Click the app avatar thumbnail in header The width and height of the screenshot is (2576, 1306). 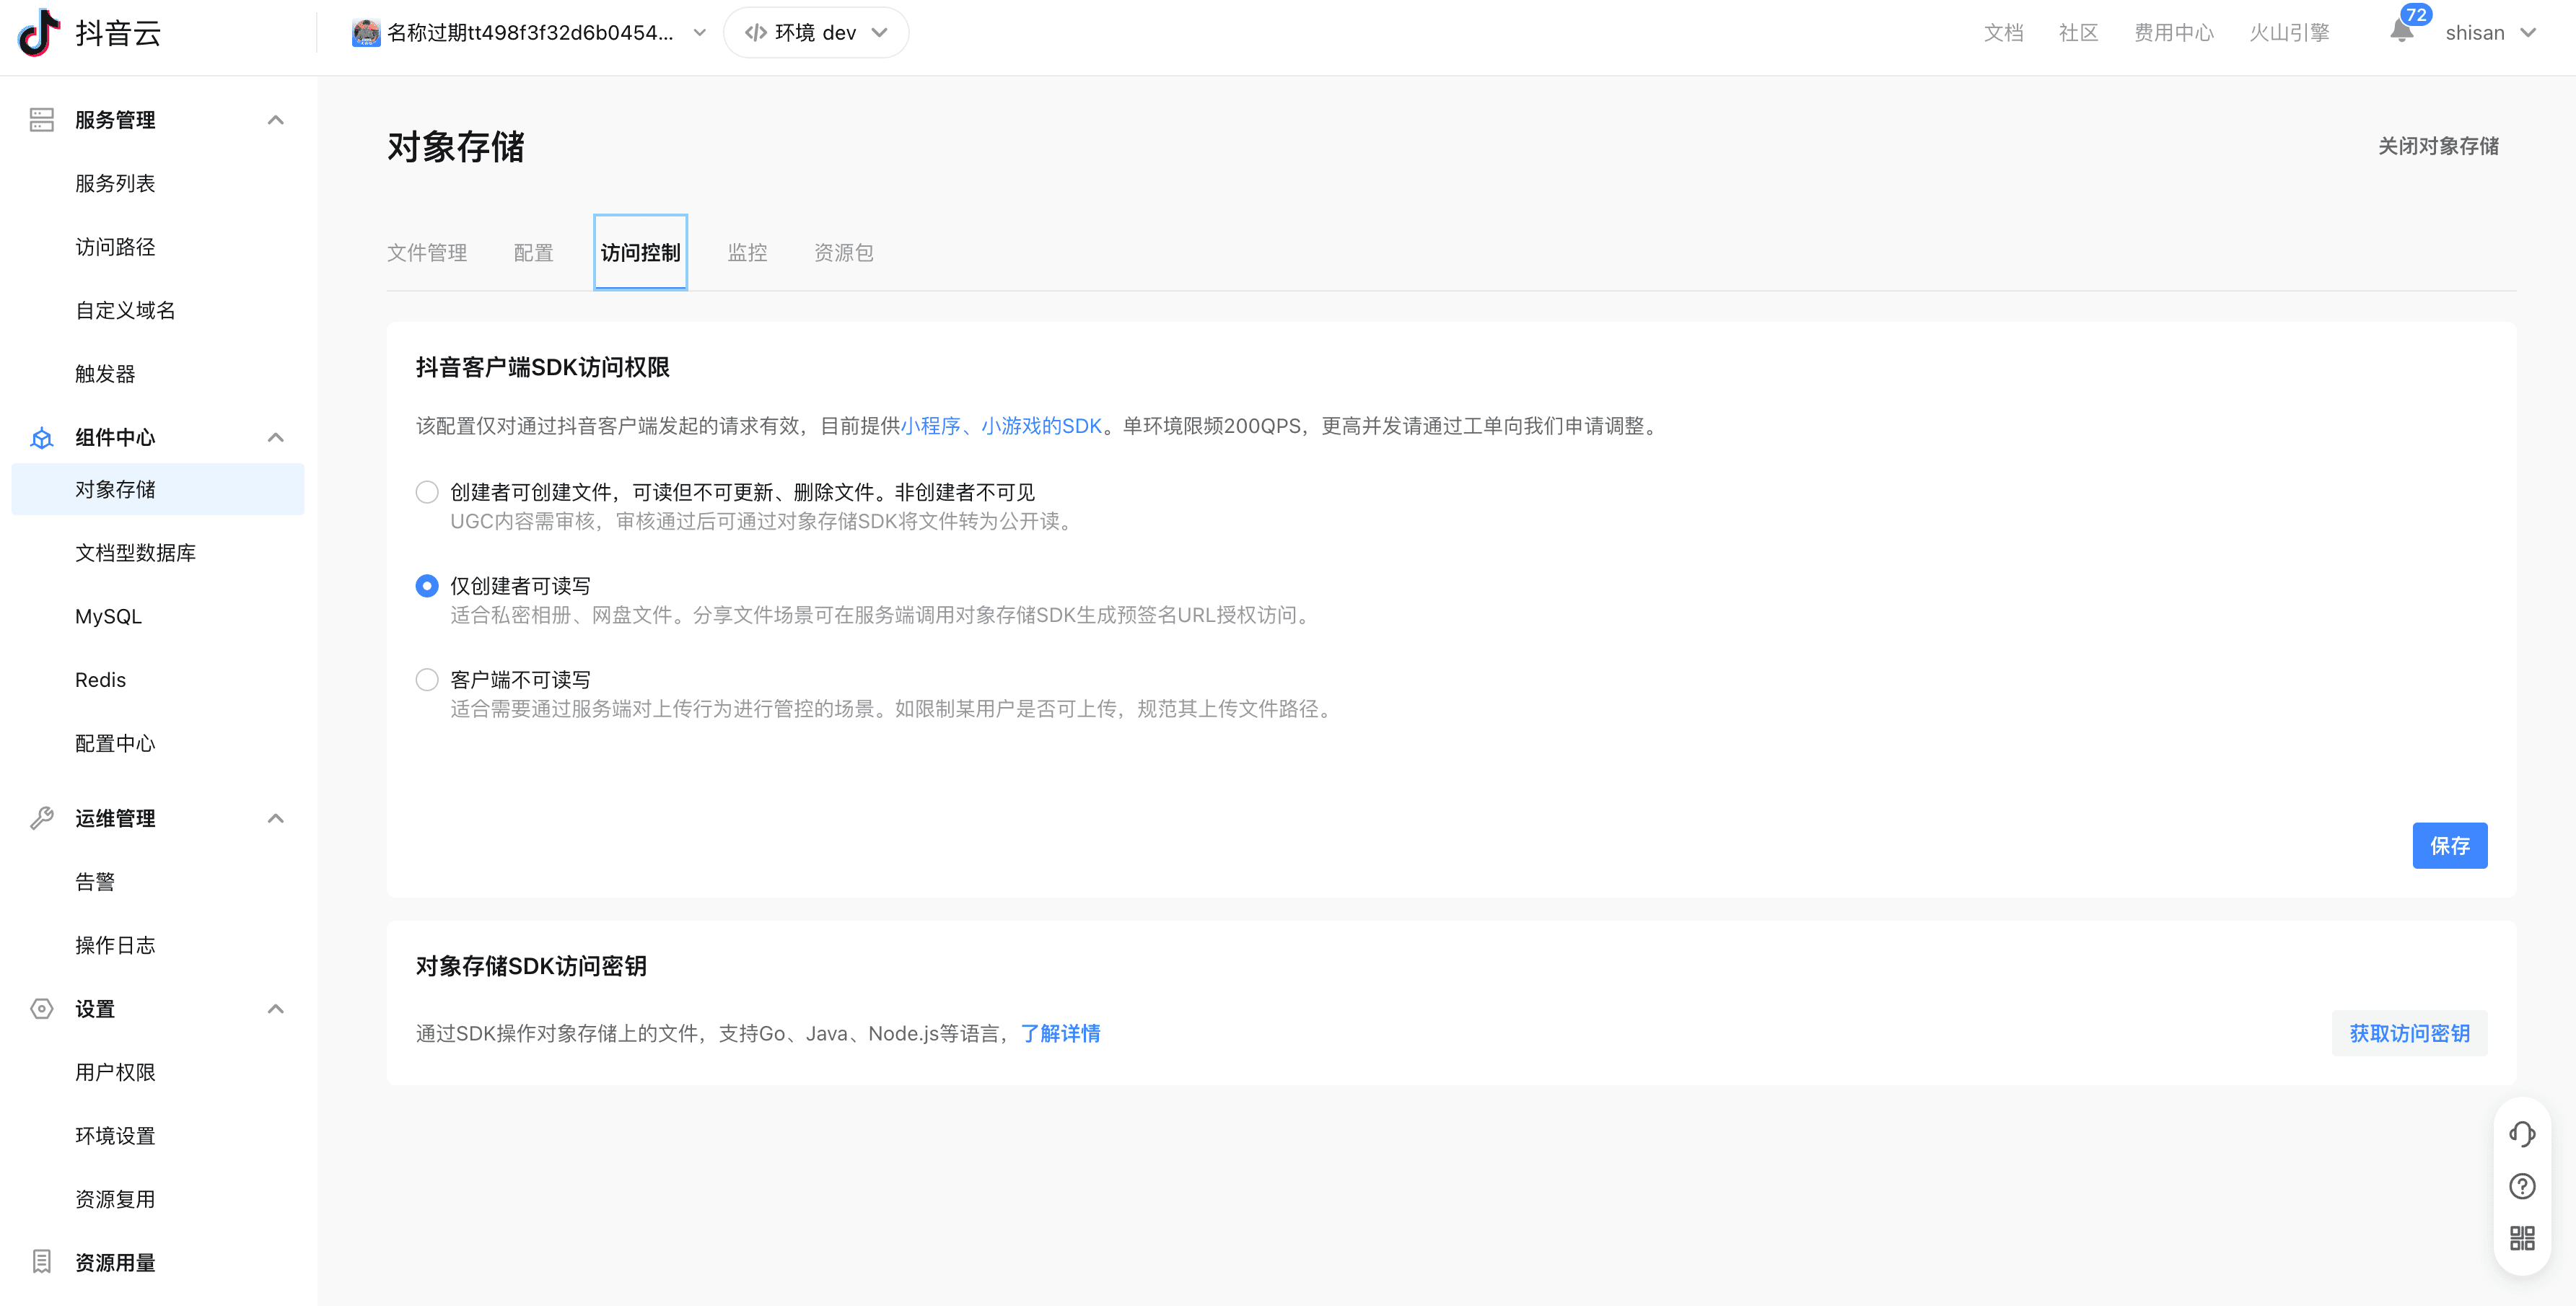click(366, 33)
